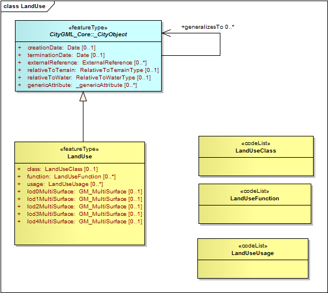The width and height of the screenshot is (328, 293).
Task: Click the +generalizesTo 0..* association label
Action: tap(208, 27)
